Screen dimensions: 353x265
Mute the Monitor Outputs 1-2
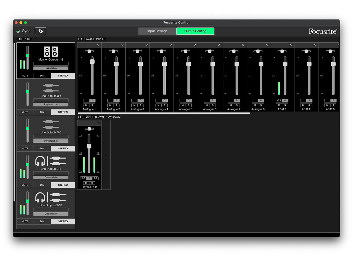25,76
